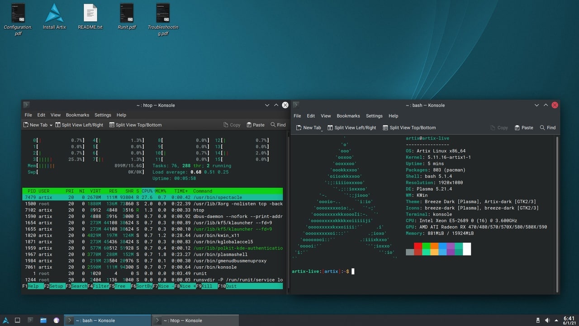The image size is (579, 326).
Task: Open the Edit menu in the htop Konsole
Action: coord(41,115)
